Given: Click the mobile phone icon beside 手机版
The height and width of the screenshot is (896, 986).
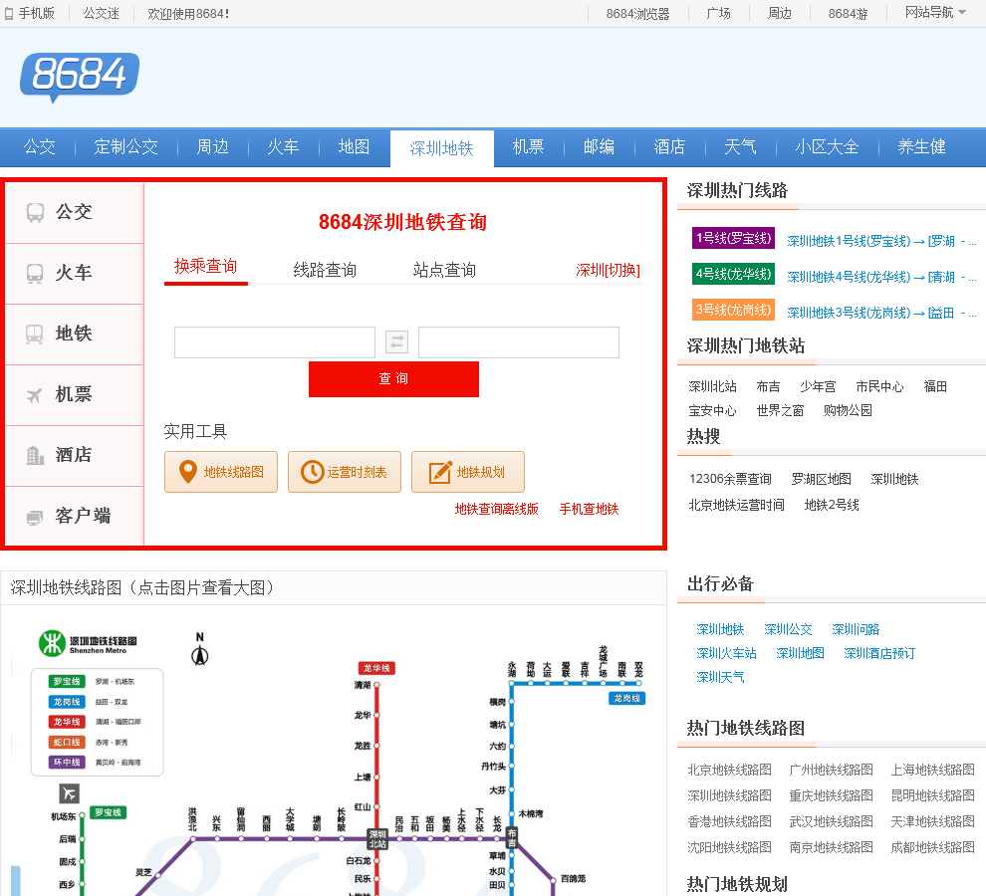Looking at the screenshot, I should (9, 13).
